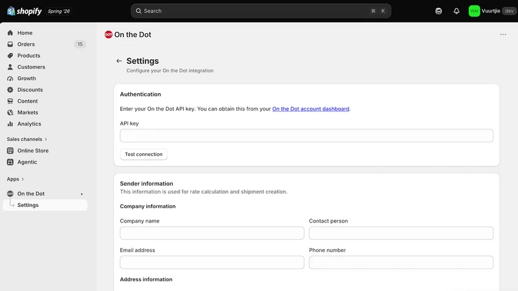Click the Analytics bar chart icon
Viewport: 518px width, 291px height.
click(10, 124)
